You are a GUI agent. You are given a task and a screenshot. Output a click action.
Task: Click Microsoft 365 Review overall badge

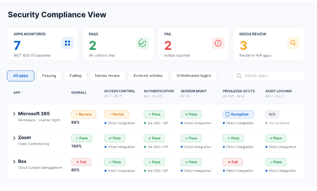(83, 114)
